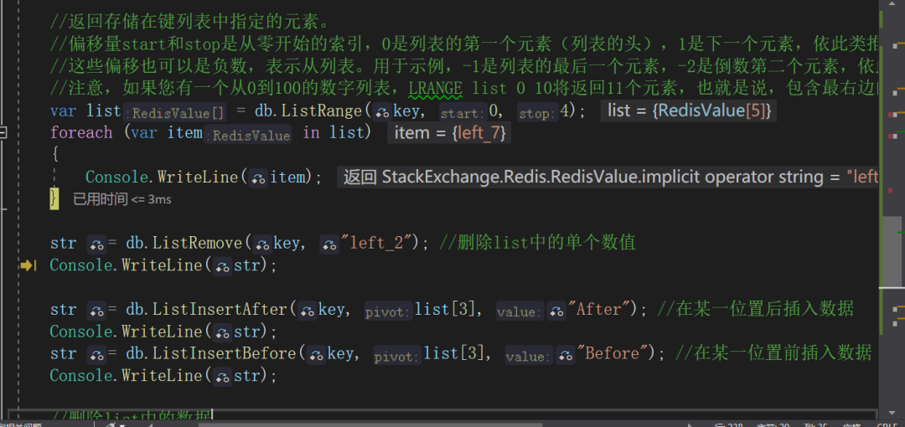
Task: Click the ListRange method name
Action: tap(322, 111)
